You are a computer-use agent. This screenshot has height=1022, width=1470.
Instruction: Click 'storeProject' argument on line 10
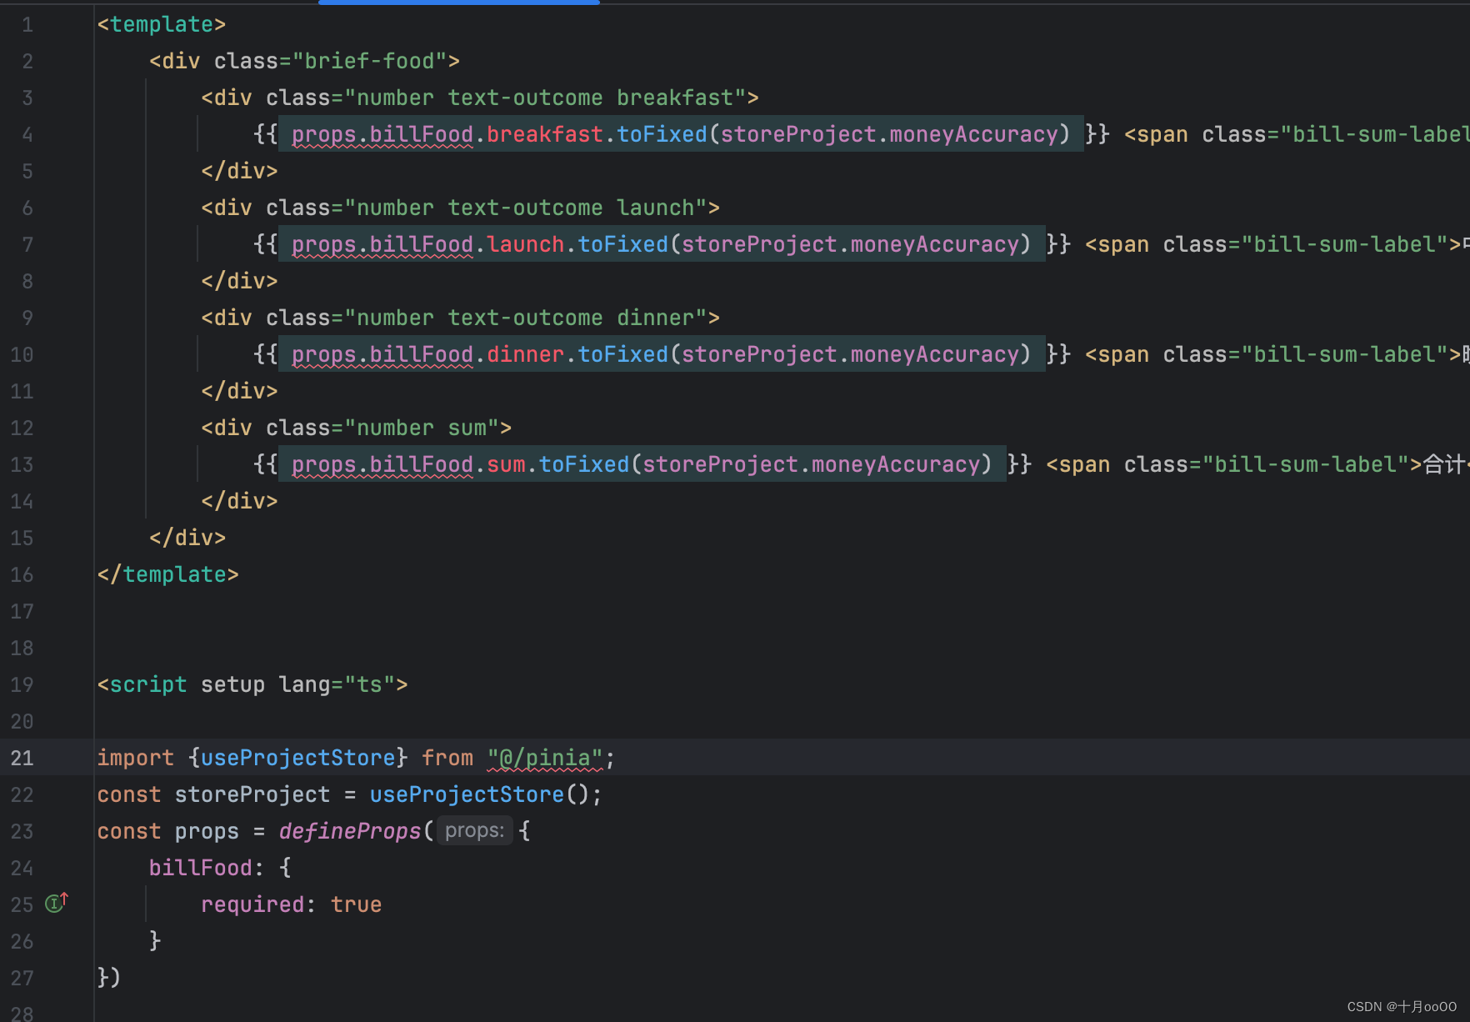point(759,354)
